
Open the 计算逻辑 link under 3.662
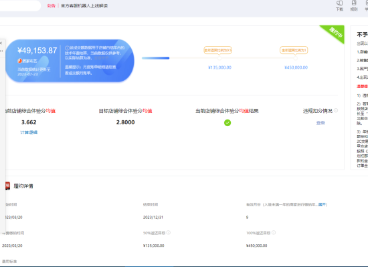29,132
